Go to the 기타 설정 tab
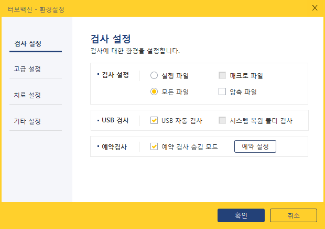 (x=27, y=121)
